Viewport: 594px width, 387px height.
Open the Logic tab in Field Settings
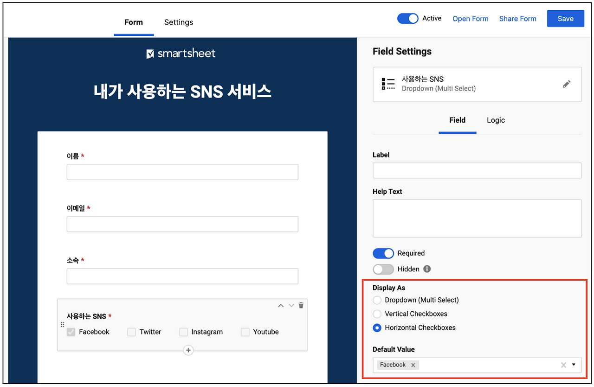tap(496, 120)
